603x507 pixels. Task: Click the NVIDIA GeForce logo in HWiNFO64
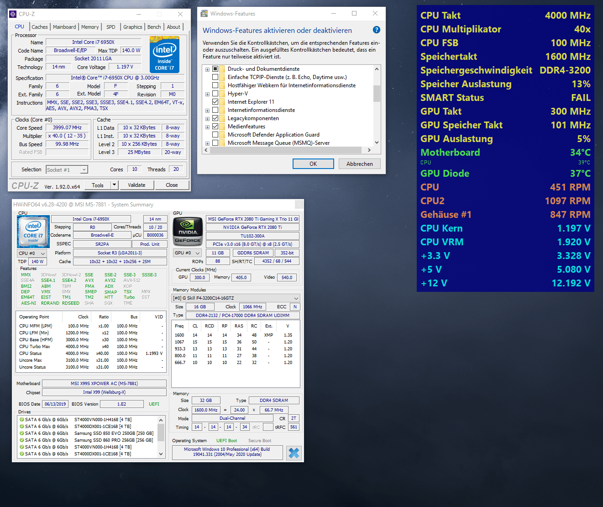(188, 231)
